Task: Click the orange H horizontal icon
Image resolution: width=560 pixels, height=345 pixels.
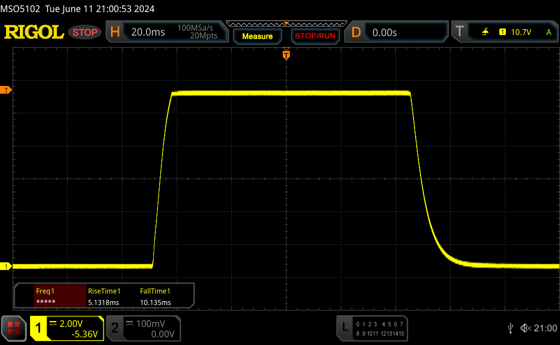Action: tap(115, 32)
